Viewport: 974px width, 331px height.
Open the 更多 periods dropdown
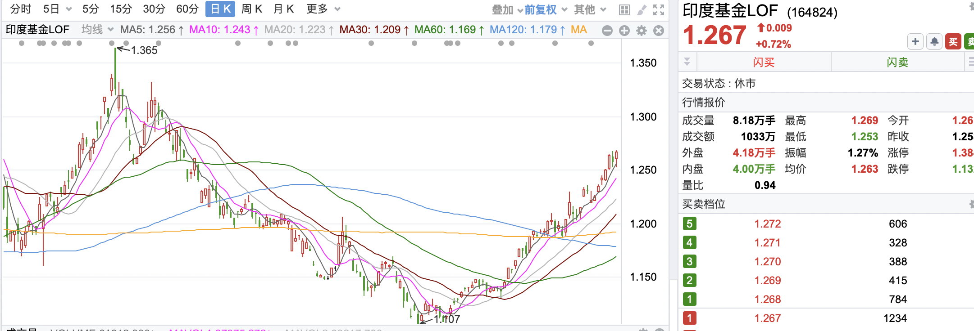click(323, 9)
